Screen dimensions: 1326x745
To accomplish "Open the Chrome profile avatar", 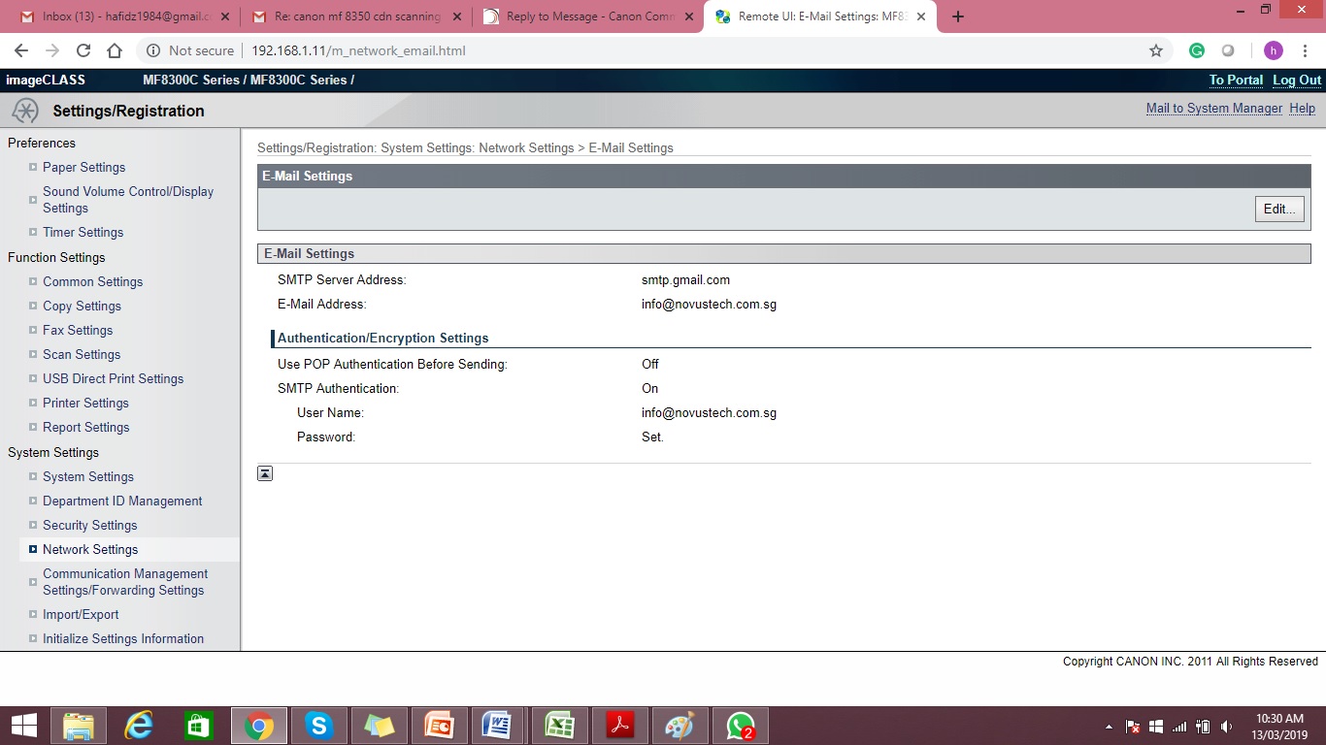I will pyautogui.click(x=1273, y=50).
